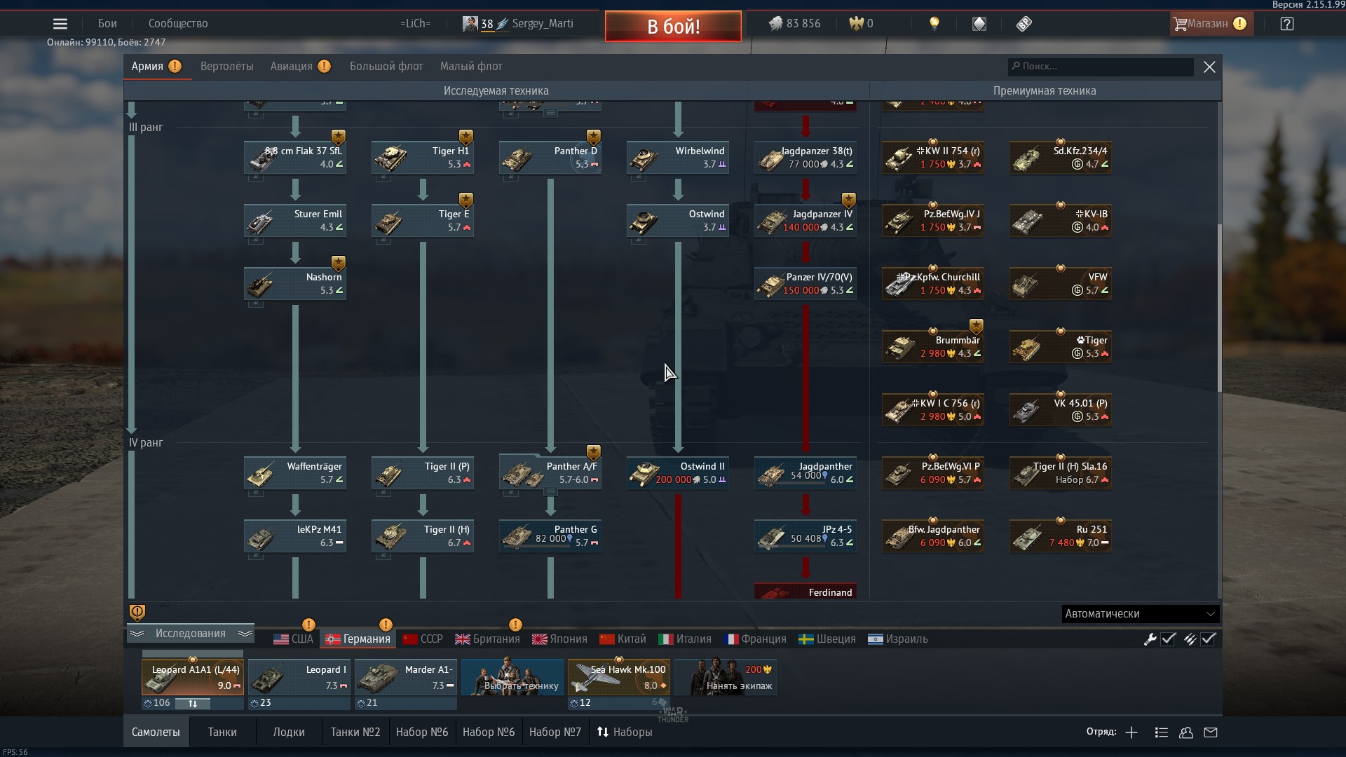1346x757 pixels.
Task: Click the yellow shield warning icon
Action: tap(137, 613)
